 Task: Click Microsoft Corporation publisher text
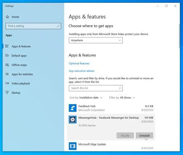91,110
